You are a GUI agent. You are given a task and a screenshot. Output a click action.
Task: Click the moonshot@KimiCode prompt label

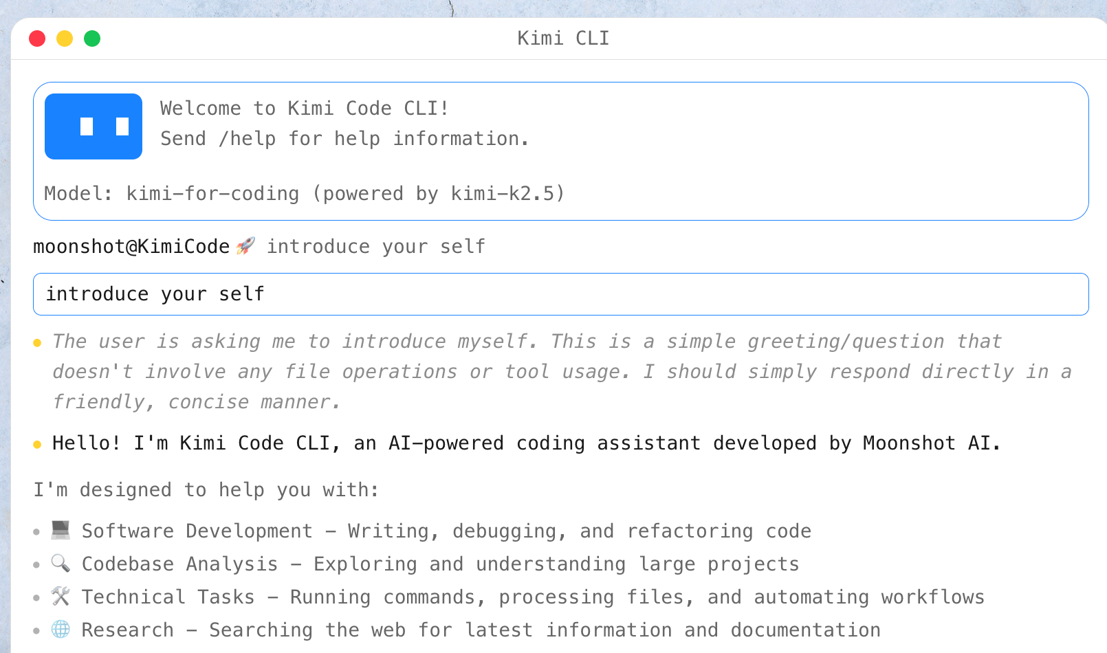click(131, 247)
